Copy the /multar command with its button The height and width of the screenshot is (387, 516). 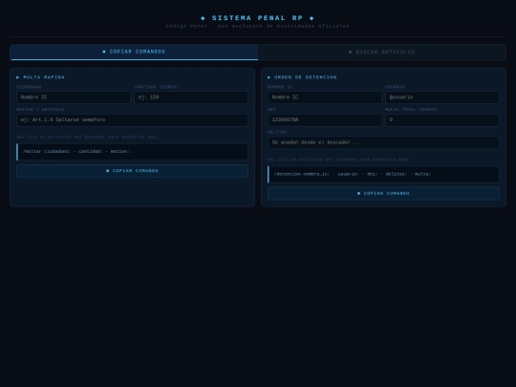click(x=132, y=171)
